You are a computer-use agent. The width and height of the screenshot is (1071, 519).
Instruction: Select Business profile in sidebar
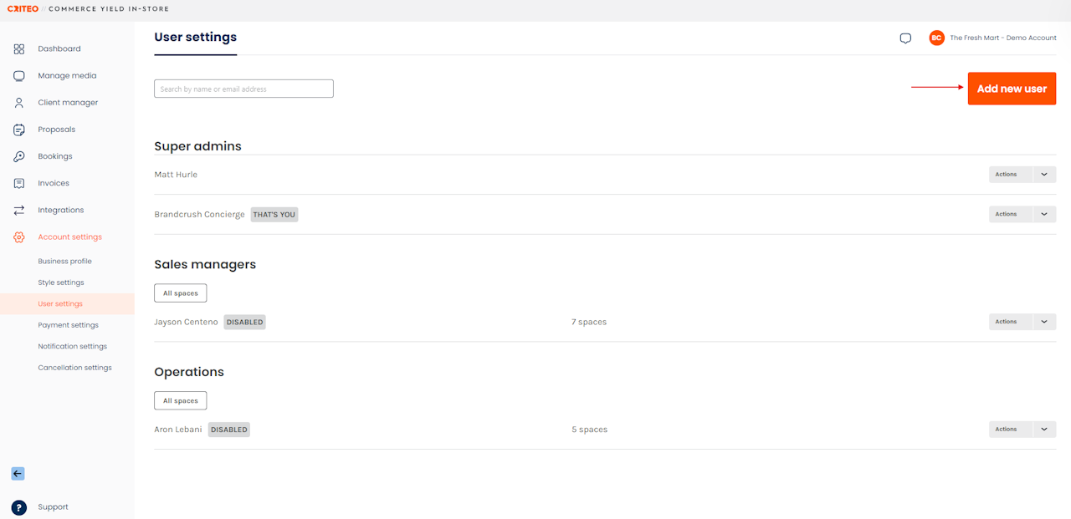tap(64, 262)
